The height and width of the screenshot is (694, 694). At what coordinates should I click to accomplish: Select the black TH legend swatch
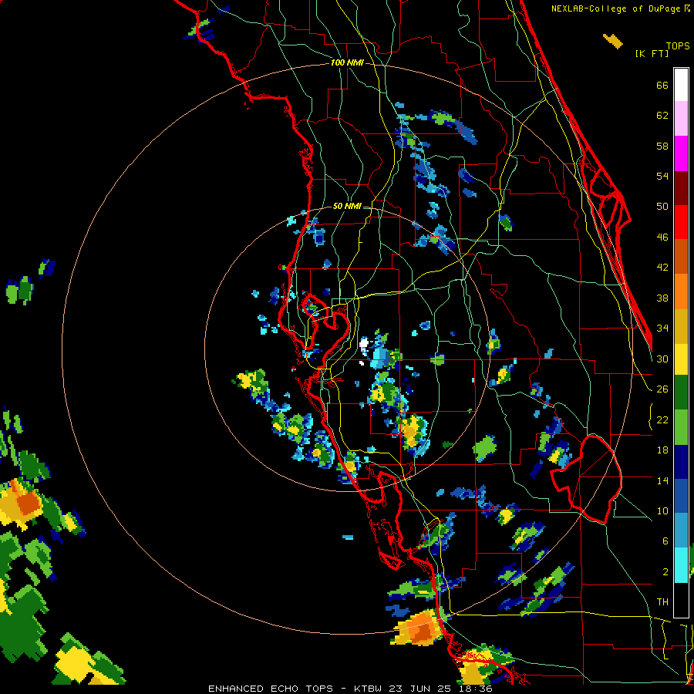(681, 600)
